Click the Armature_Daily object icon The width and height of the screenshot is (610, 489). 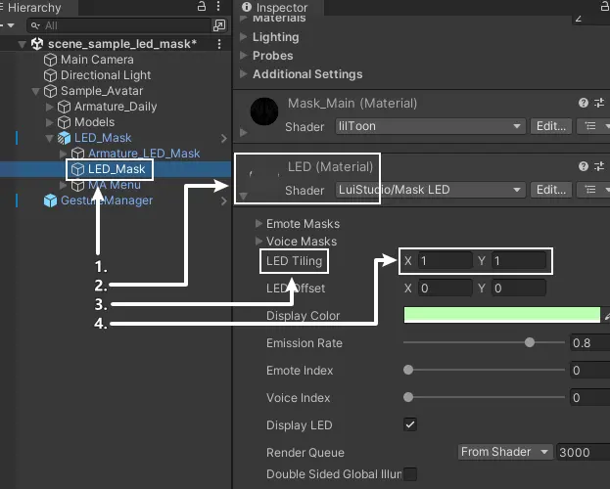pos(65,107)
